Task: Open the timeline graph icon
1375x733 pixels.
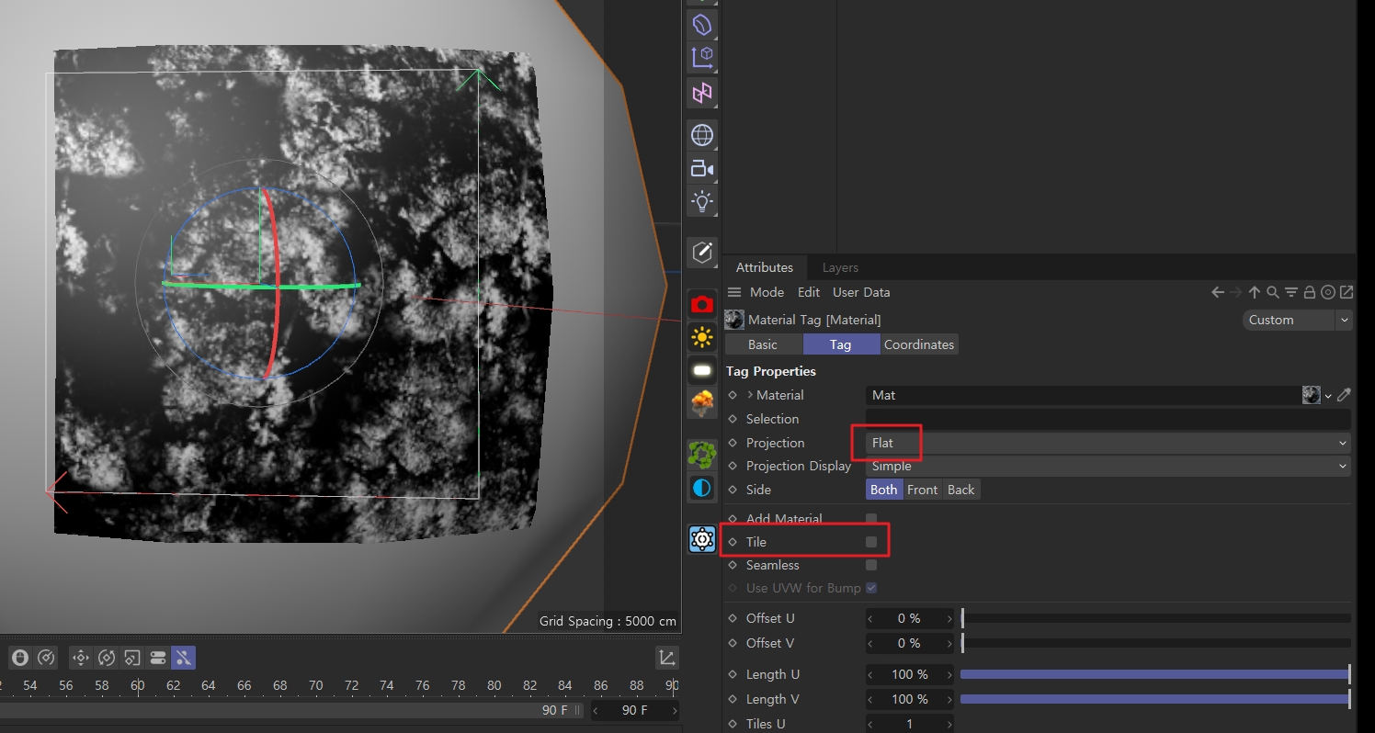Action: 667,658
